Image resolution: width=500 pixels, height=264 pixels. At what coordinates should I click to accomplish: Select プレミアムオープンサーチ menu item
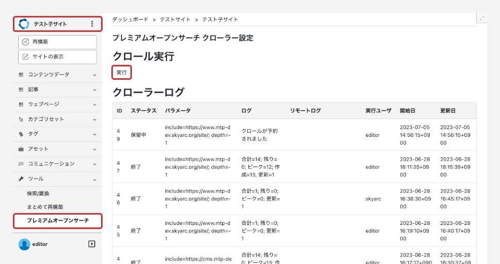coord(58,221)
